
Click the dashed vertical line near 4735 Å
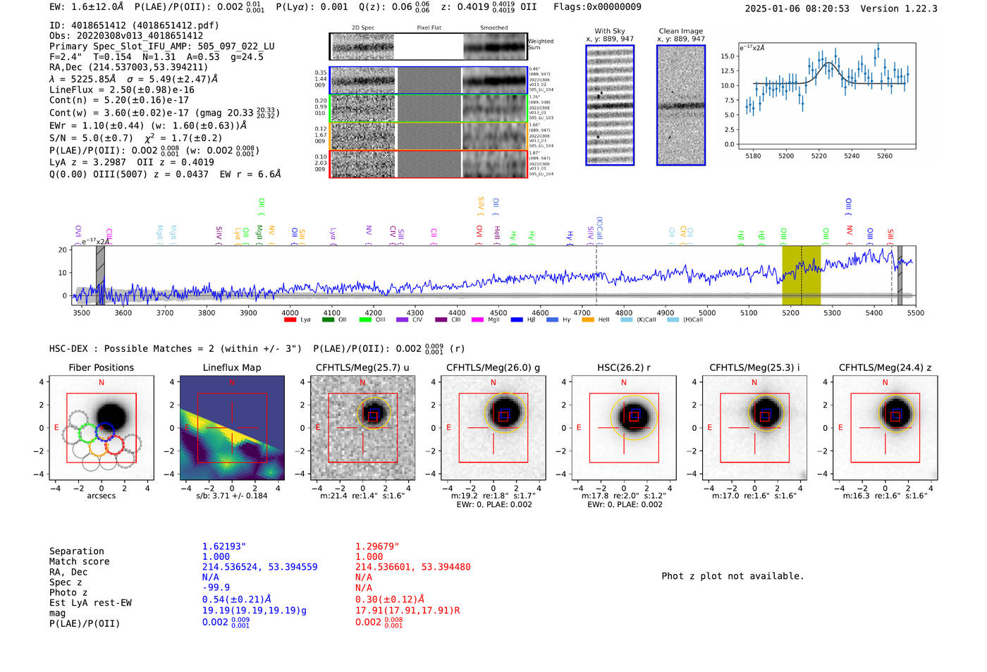(x=596, y=275)
